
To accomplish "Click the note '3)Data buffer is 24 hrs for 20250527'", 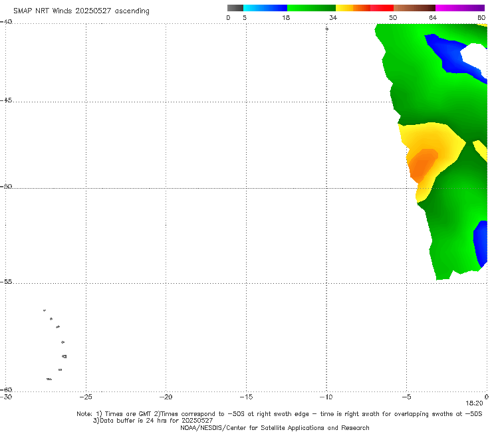I will tap(153, 421).
